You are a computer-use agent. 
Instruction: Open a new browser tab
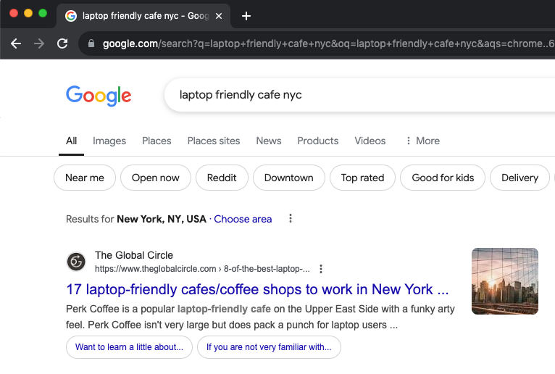(x=246, y=16)
